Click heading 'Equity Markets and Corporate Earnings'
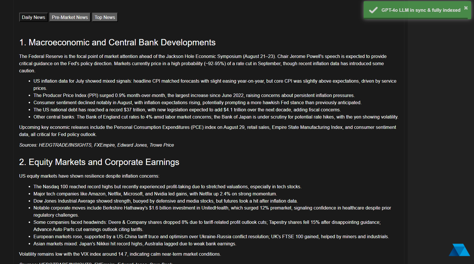The image size is (474, 264). [99, 162]
